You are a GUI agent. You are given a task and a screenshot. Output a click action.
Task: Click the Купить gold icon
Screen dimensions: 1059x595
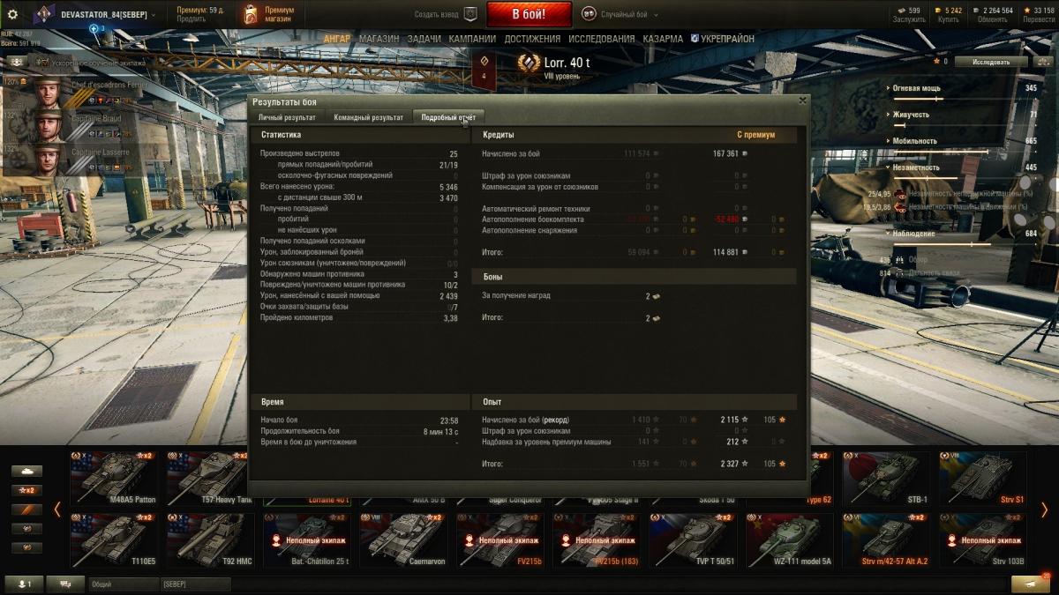click(x=939, y=11)
